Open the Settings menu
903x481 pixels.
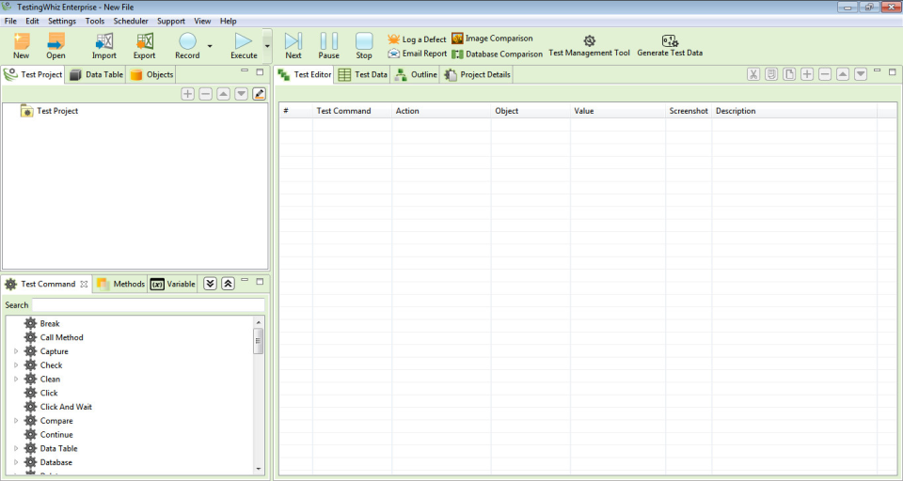pos(62,21)
